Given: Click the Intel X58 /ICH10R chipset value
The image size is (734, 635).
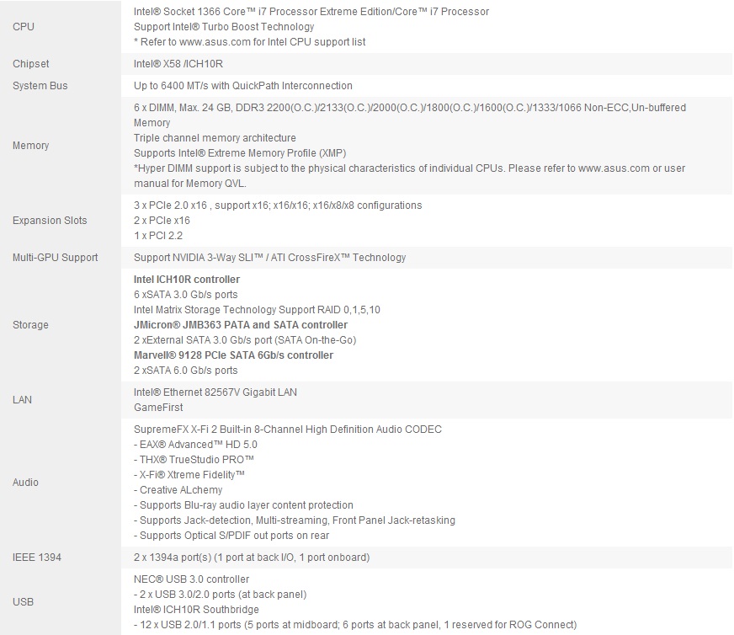Looking at the screenshot, I should [178, 64].
